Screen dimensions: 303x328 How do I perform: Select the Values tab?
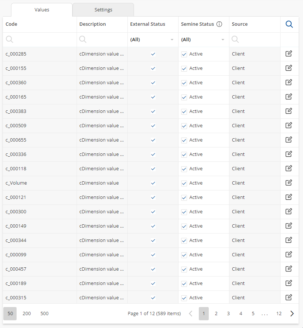point(42,10)
